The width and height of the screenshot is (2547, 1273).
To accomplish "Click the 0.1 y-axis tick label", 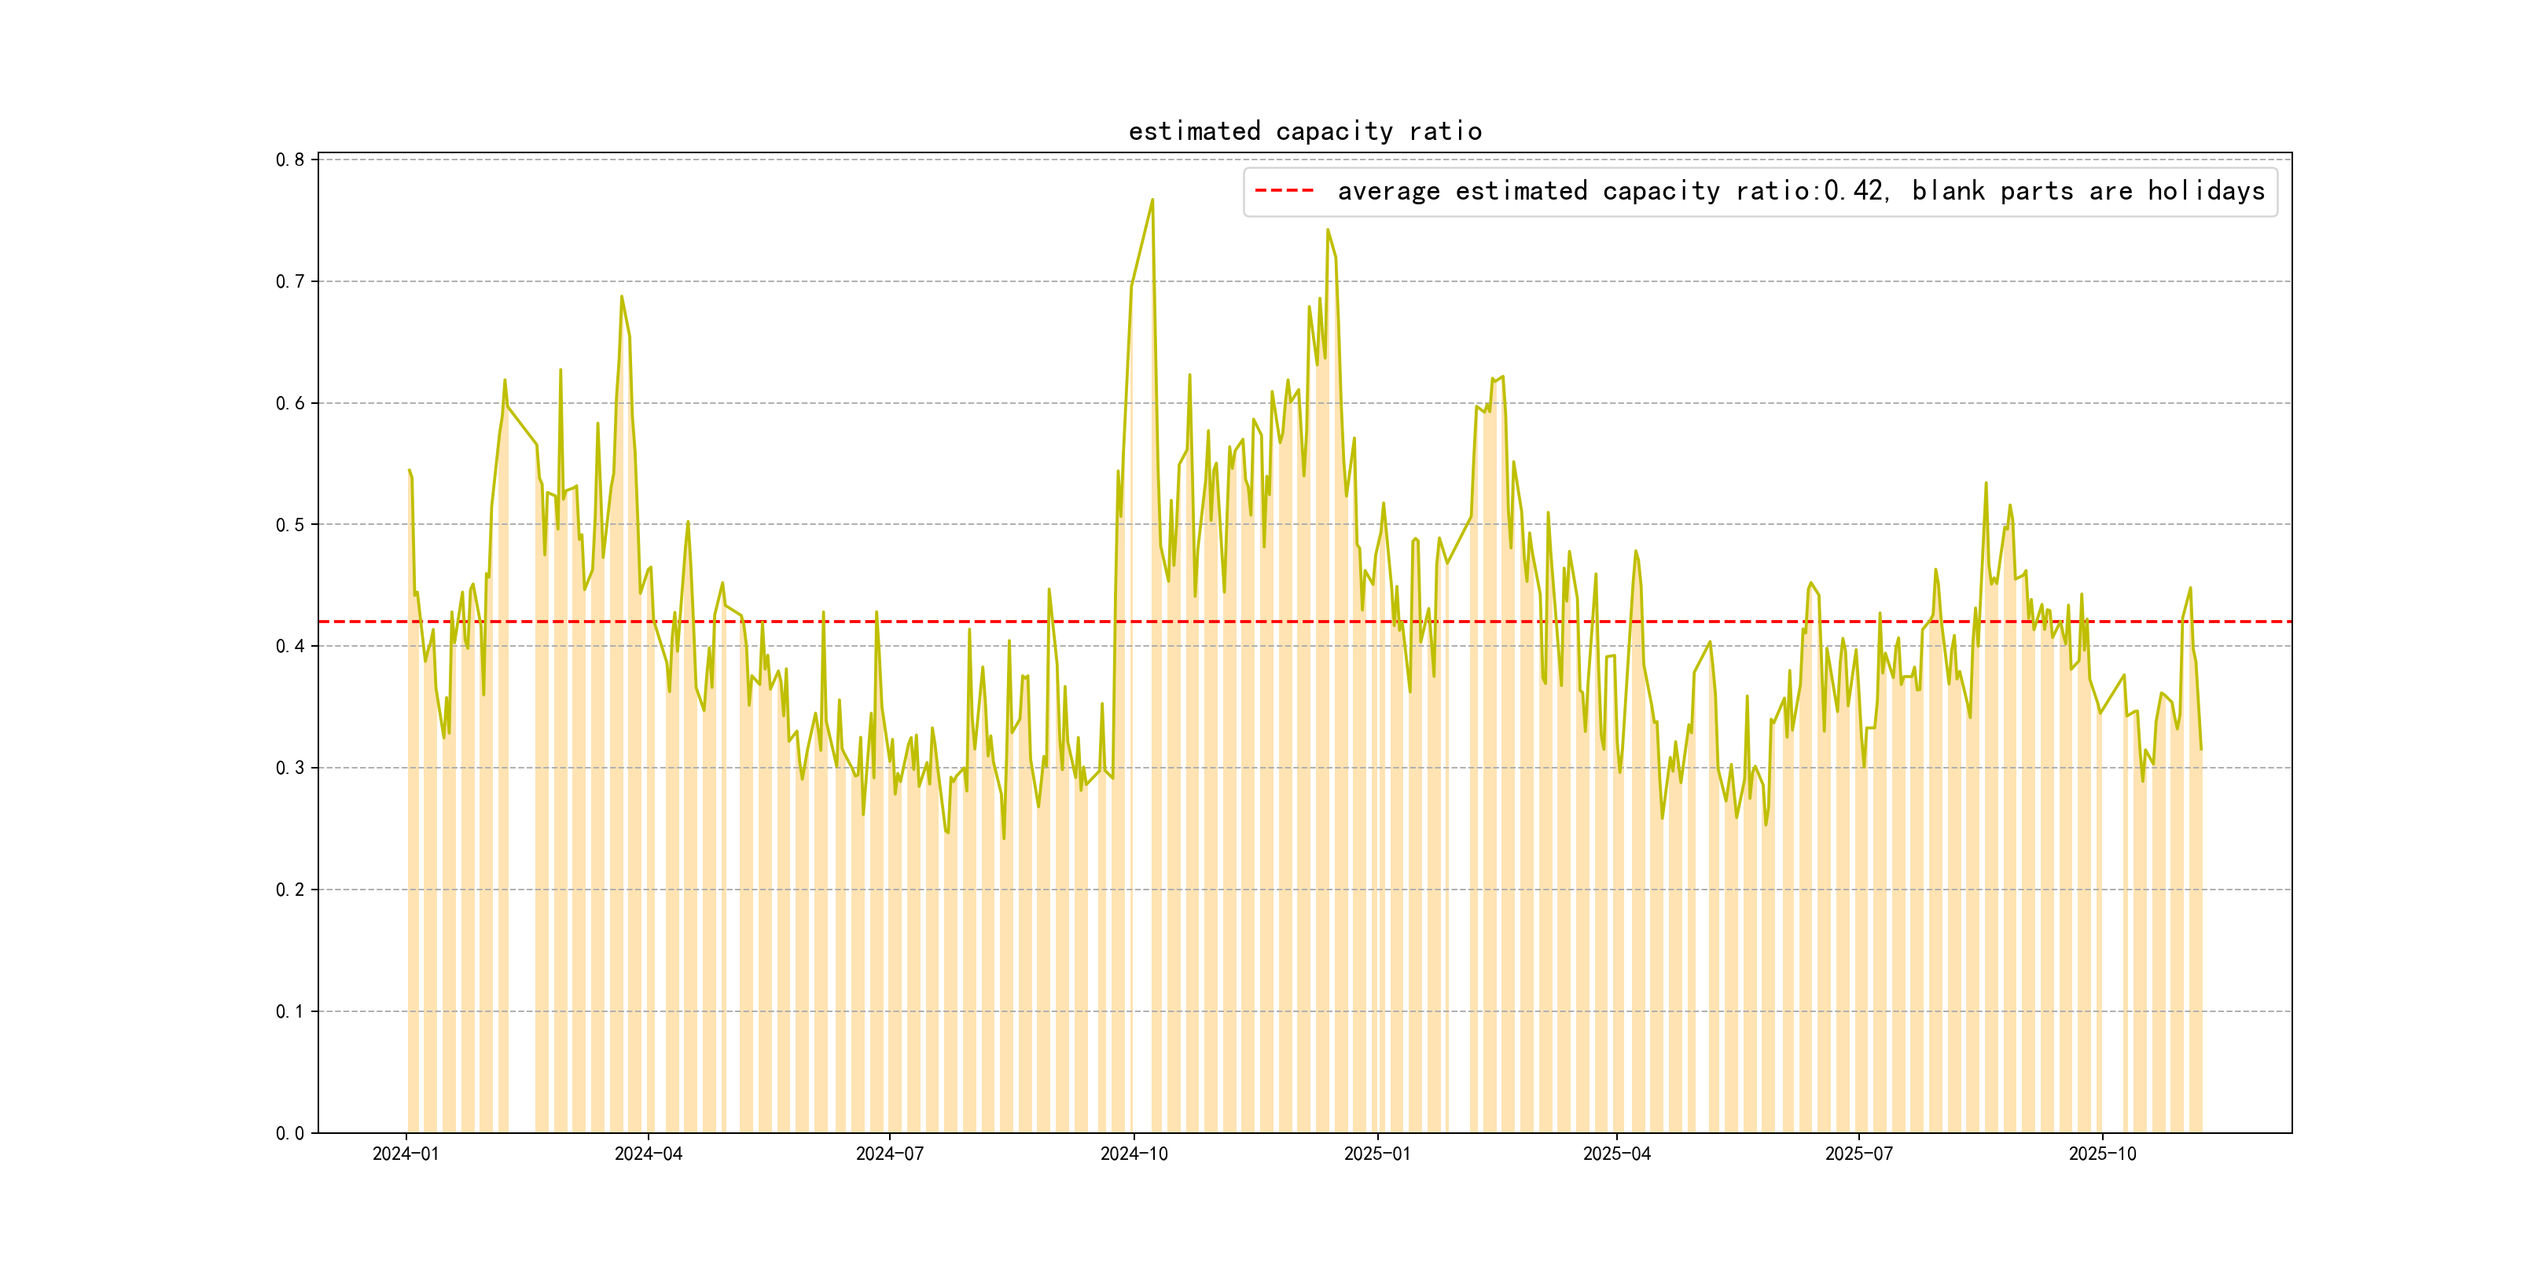I will click(290, 1011).
